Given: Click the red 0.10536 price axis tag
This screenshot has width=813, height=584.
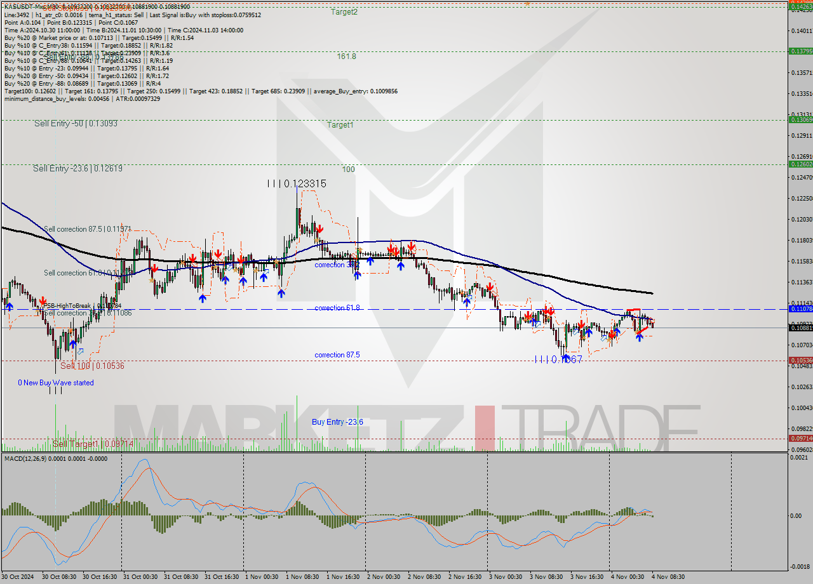Looking at the screenshot, I should pyautogui.click(x=800, y=360).
